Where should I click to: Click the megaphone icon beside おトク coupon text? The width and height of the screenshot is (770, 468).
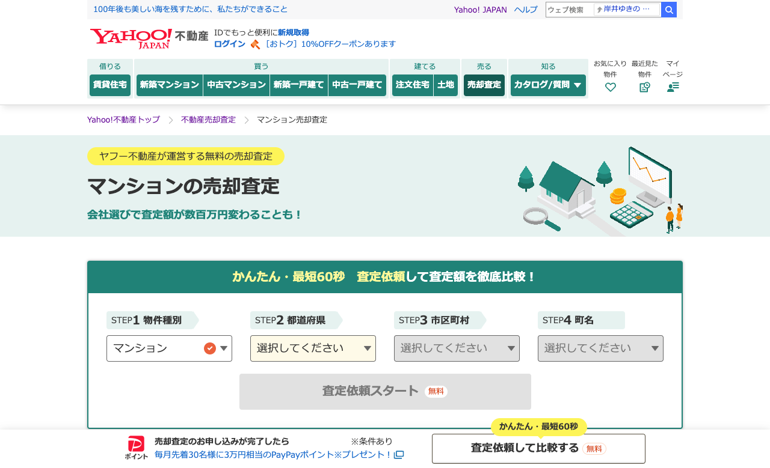click(255, 43)
